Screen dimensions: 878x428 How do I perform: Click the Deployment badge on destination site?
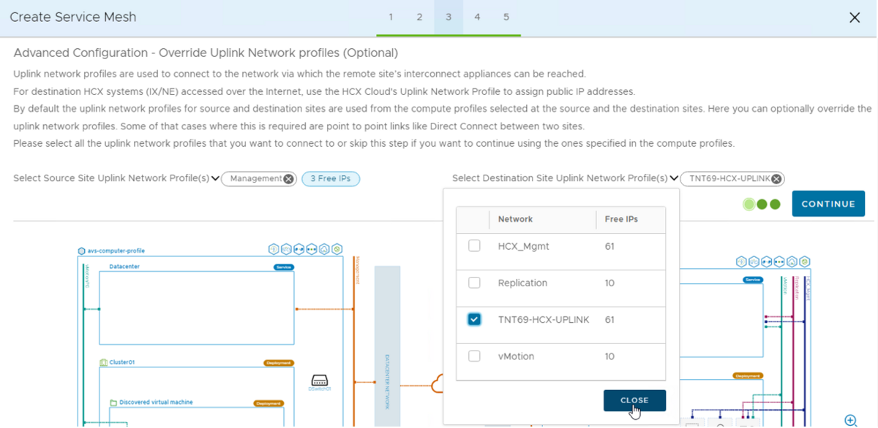748,375
